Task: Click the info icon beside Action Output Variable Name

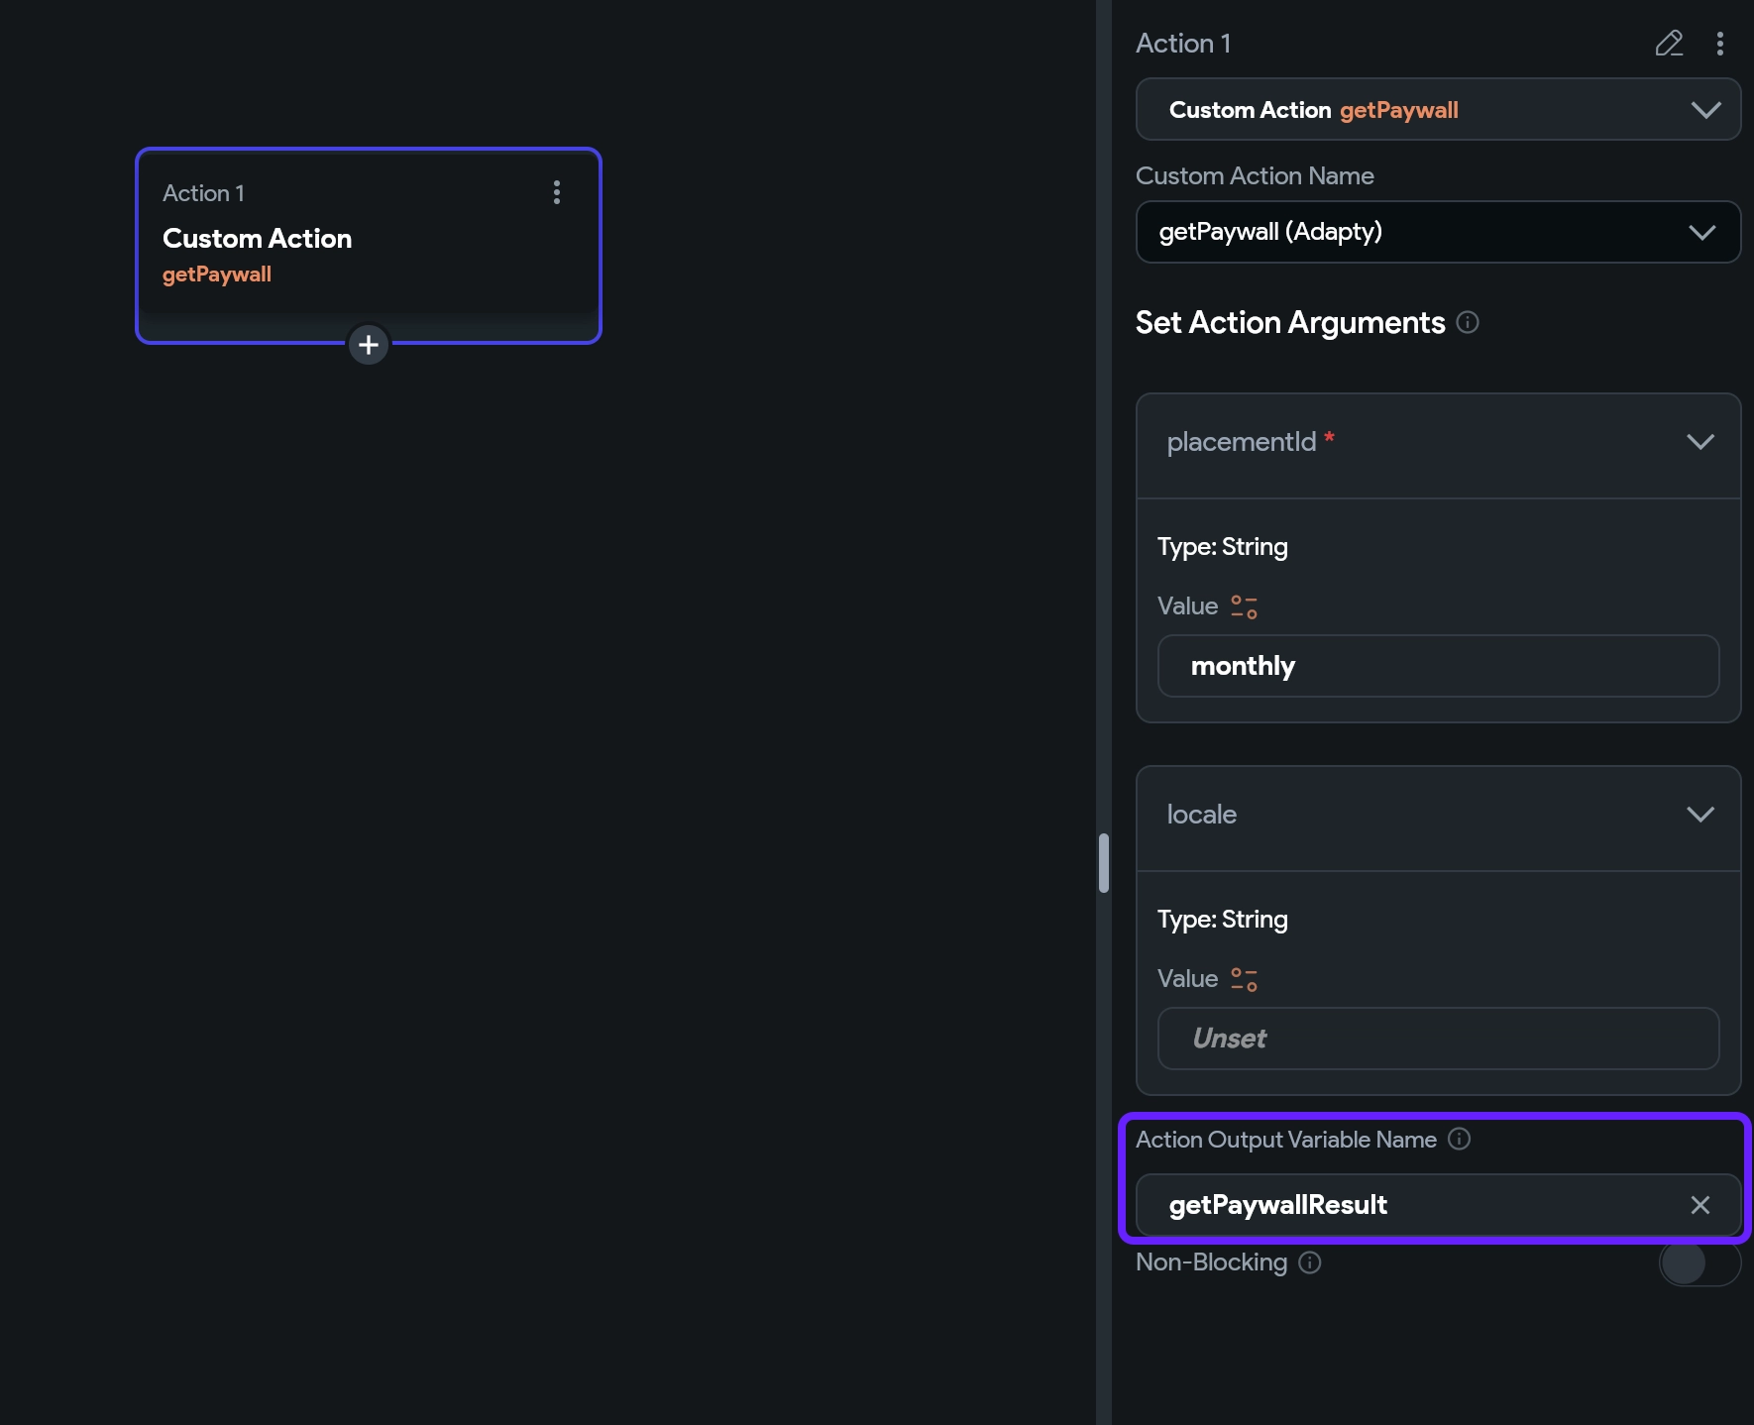Action: tap(1459, 1139)
